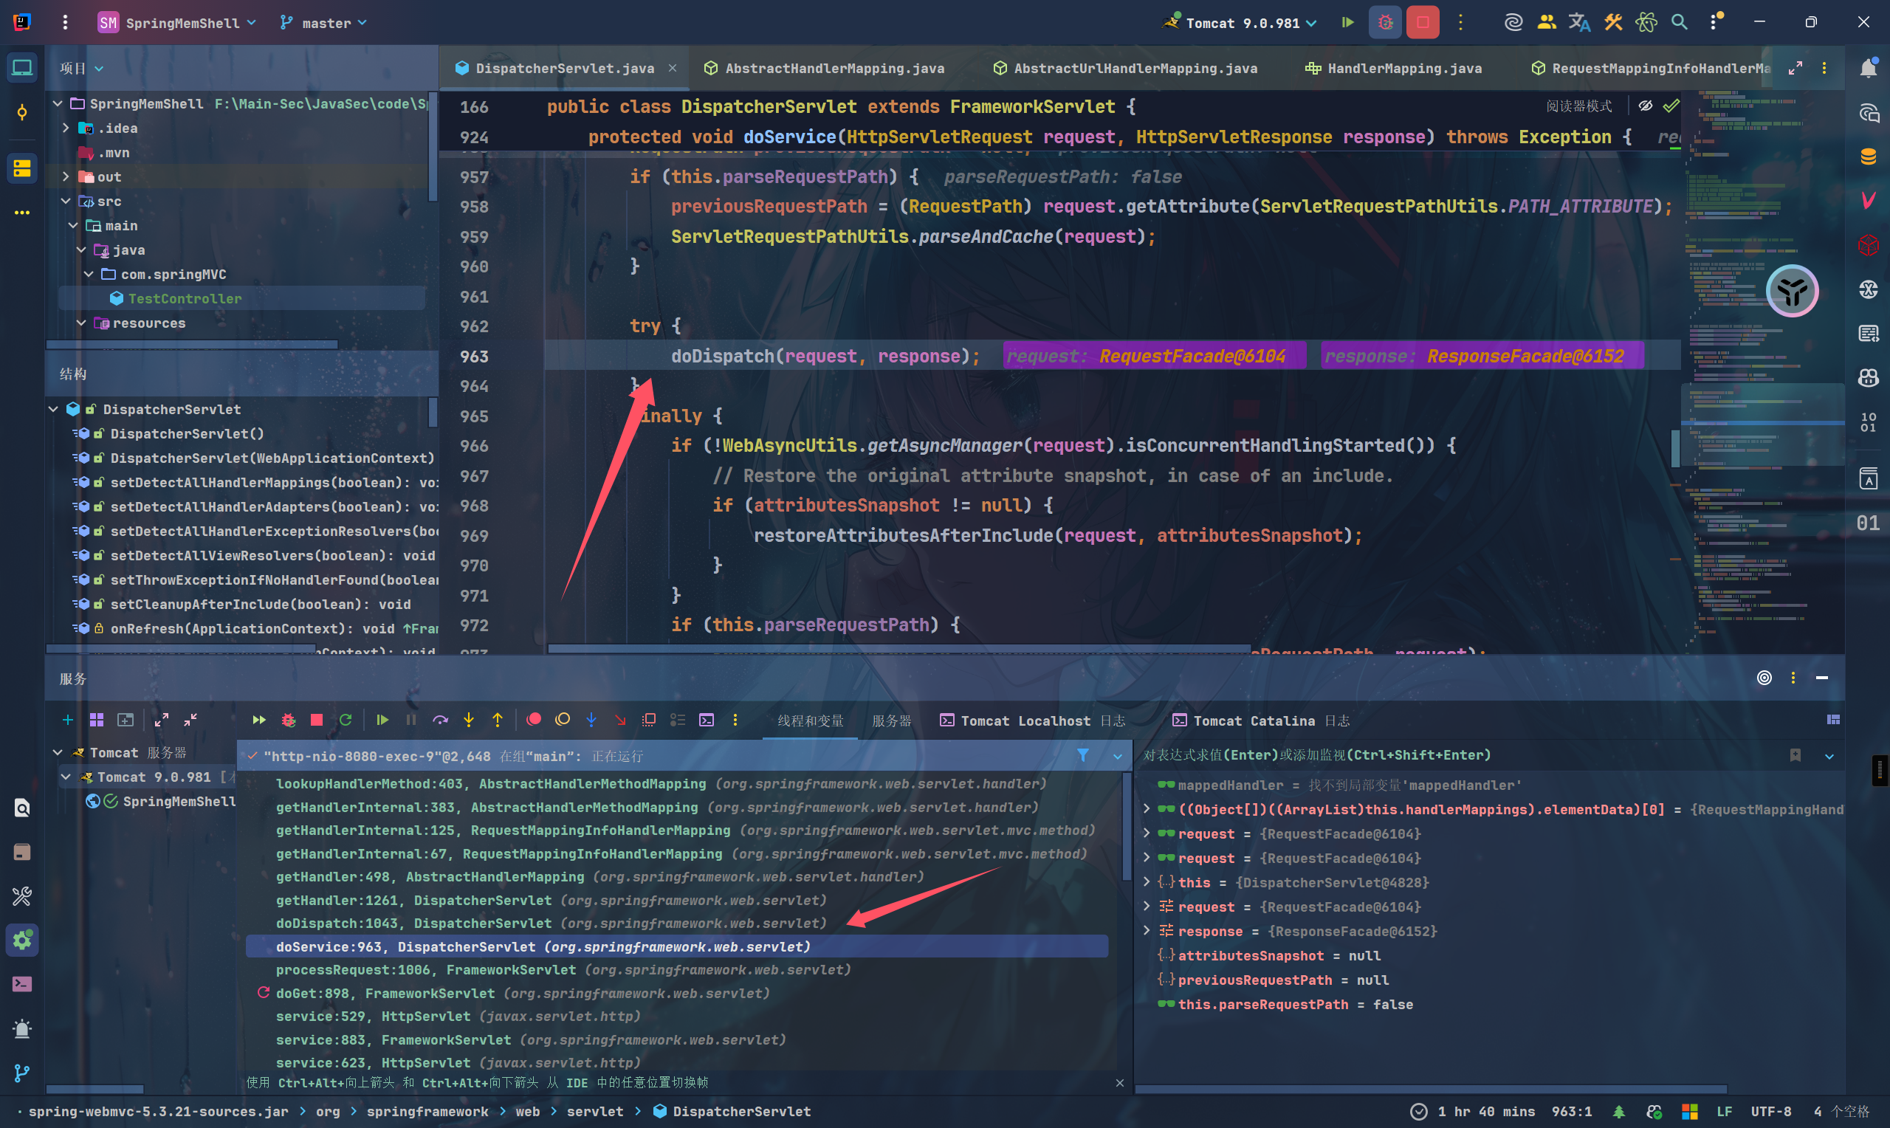Close the DispatcherServlet.java tab
The image size is (1890, 1128).
[x=673, y=69]
